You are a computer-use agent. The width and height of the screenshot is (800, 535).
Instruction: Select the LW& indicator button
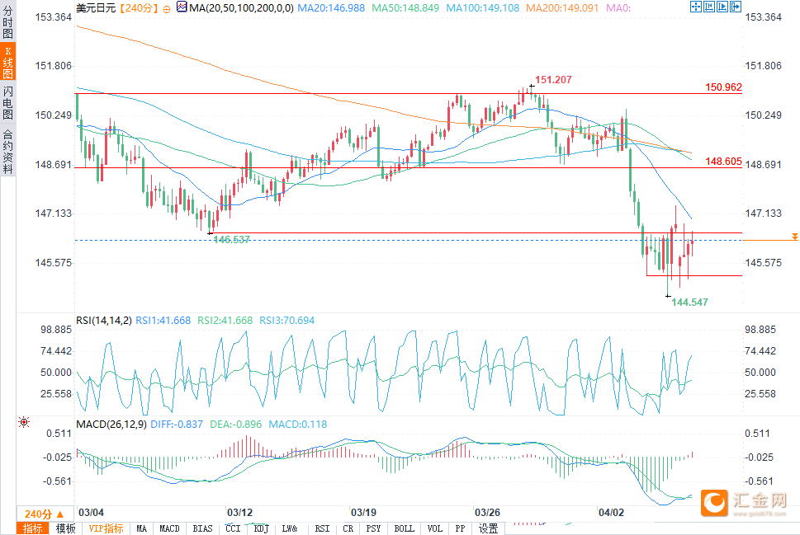[x=289, y=528]
